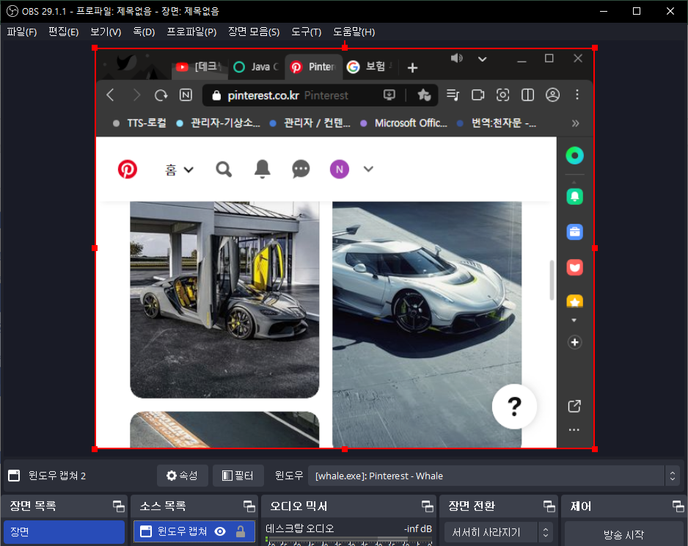Open the 필터 (Filters) dialog
This screenshot has height=546, width=688.
[238, 476]
